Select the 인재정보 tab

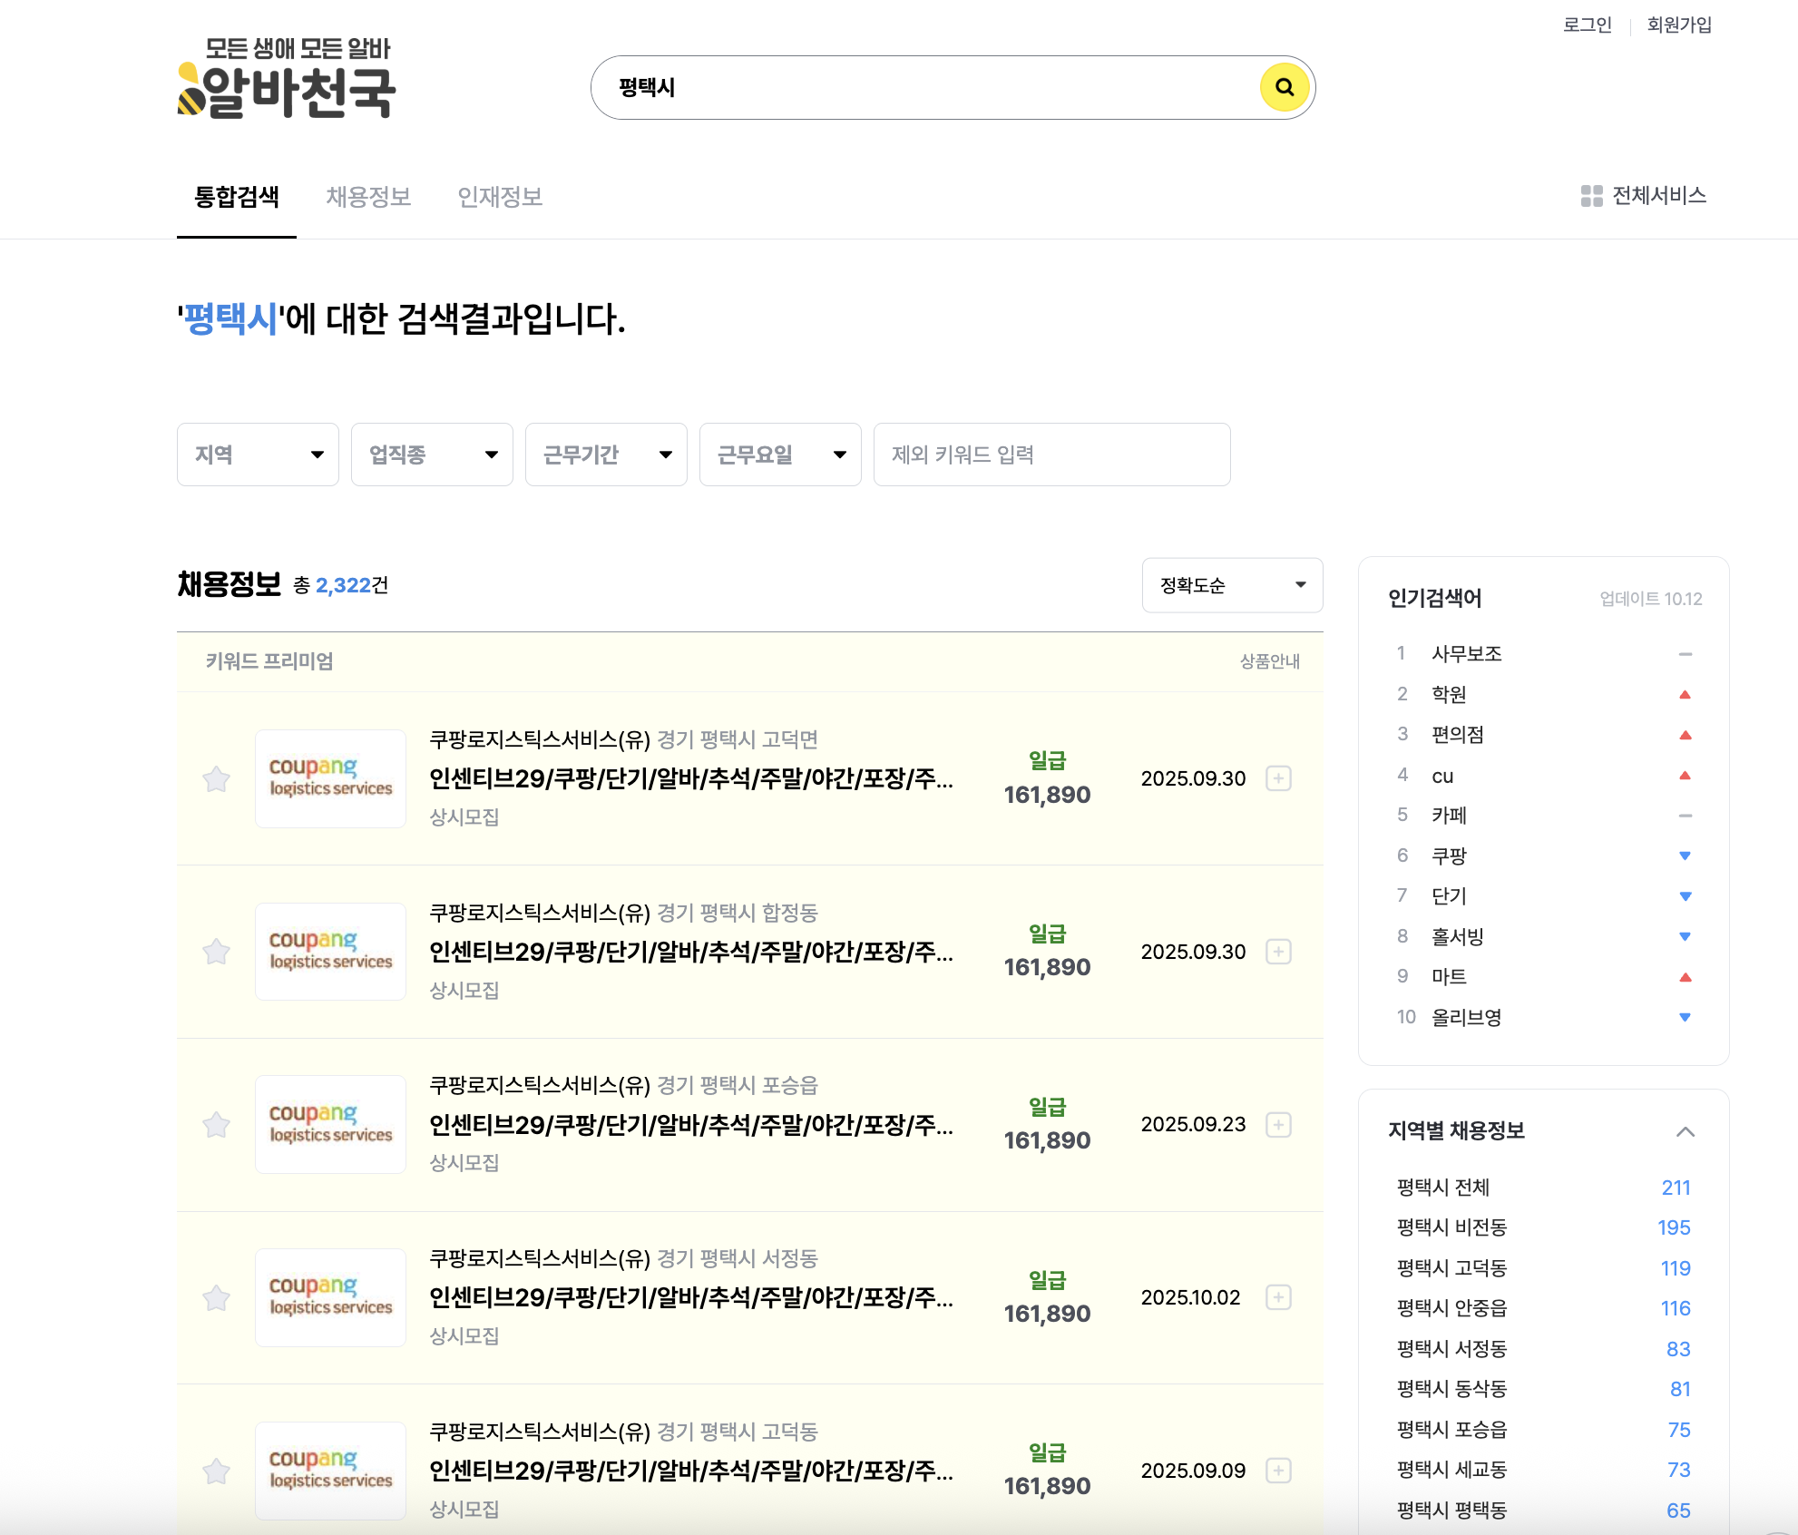(501, 197)
